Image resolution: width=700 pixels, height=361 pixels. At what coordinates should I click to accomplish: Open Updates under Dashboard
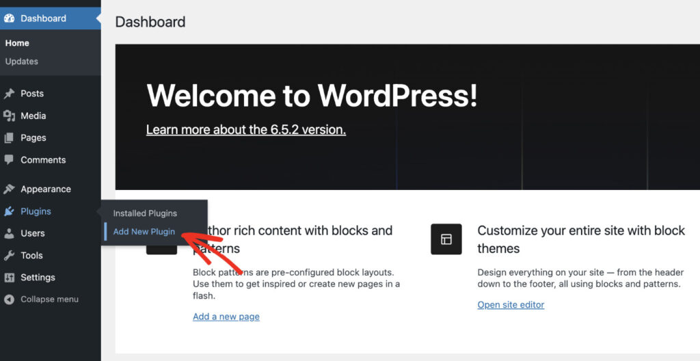click(21, 62)
